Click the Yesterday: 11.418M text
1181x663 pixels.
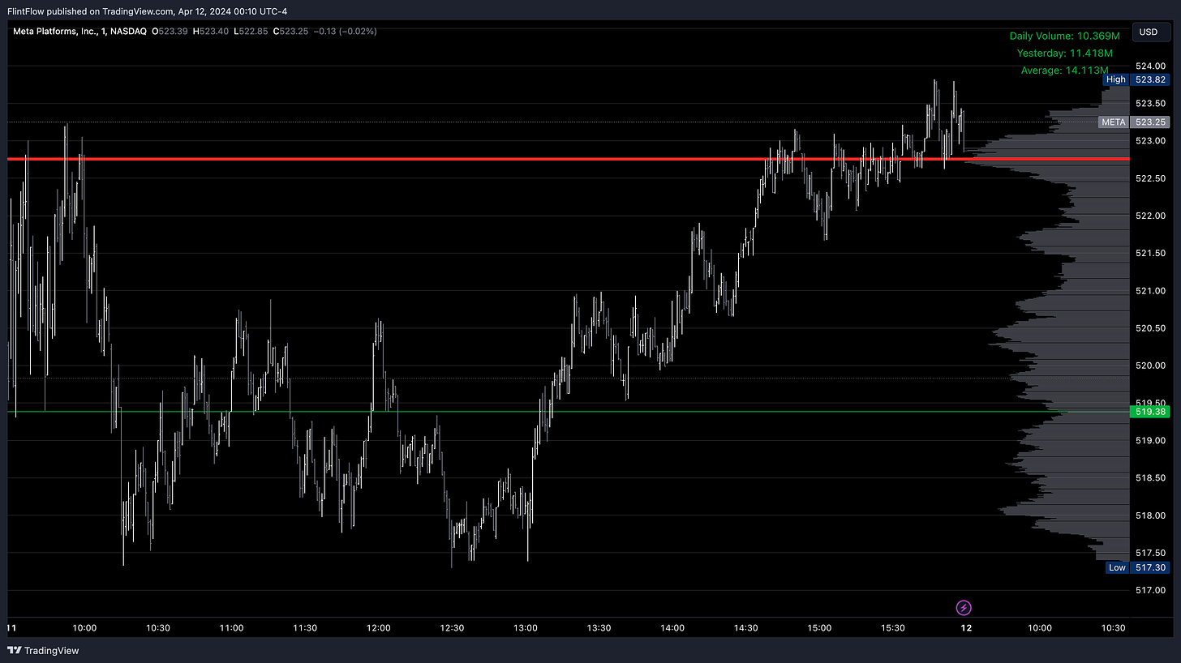click(1064, 53)
